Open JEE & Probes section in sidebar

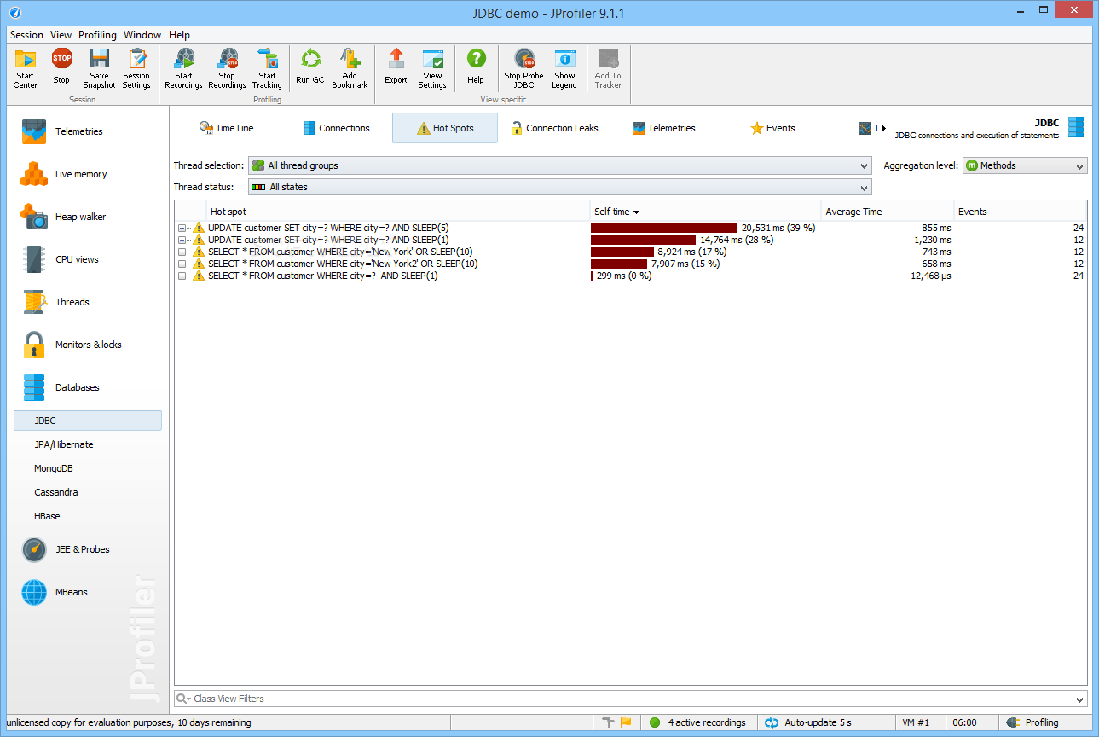pyautogui.click(x=84, y=549)
